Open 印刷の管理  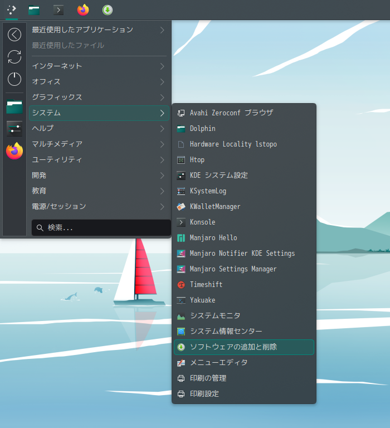click(x=244, y=378)
